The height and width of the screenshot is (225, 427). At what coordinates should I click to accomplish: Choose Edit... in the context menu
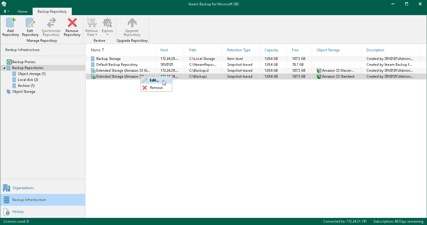(156, 80)
